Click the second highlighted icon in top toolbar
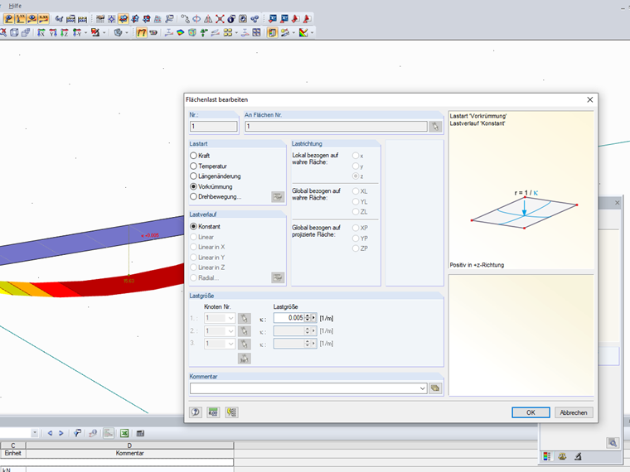This screenshot has height=472, width=630. pyautogui.click(x=21, y=18)
